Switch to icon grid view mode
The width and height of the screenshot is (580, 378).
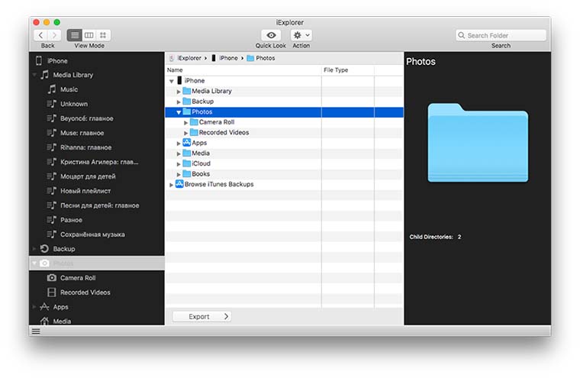(103, 35)
